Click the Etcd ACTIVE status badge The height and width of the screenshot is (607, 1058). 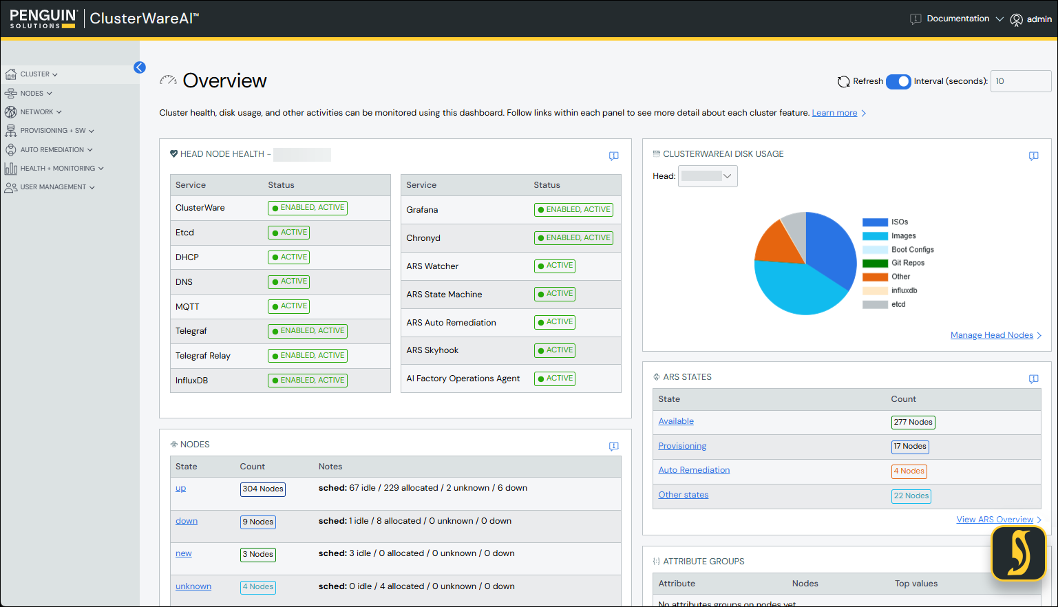pos(289,233)
